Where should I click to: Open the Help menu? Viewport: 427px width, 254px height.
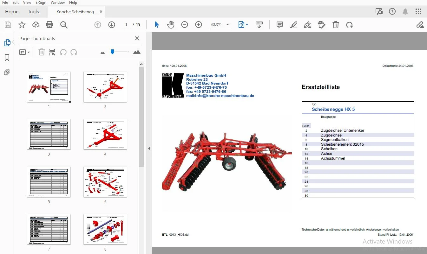click(x=73, y=3)
